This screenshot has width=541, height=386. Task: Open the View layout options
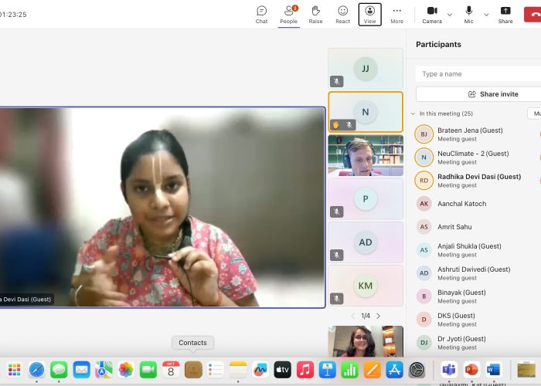click(369, 15)
